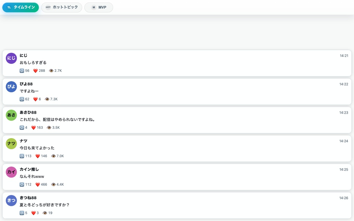Image resolution: width=354 pixels, height=221 pixels.
Task: Like heart on ぴよ88's post
Action: (x=36, y=99)
